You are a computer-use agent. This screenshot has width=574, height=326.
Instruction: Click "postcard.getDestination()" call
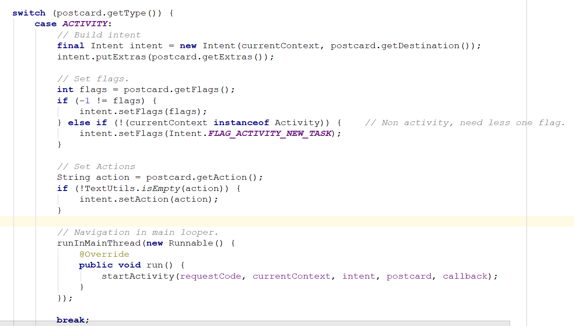pyautogui.click(x=401, y=46)
